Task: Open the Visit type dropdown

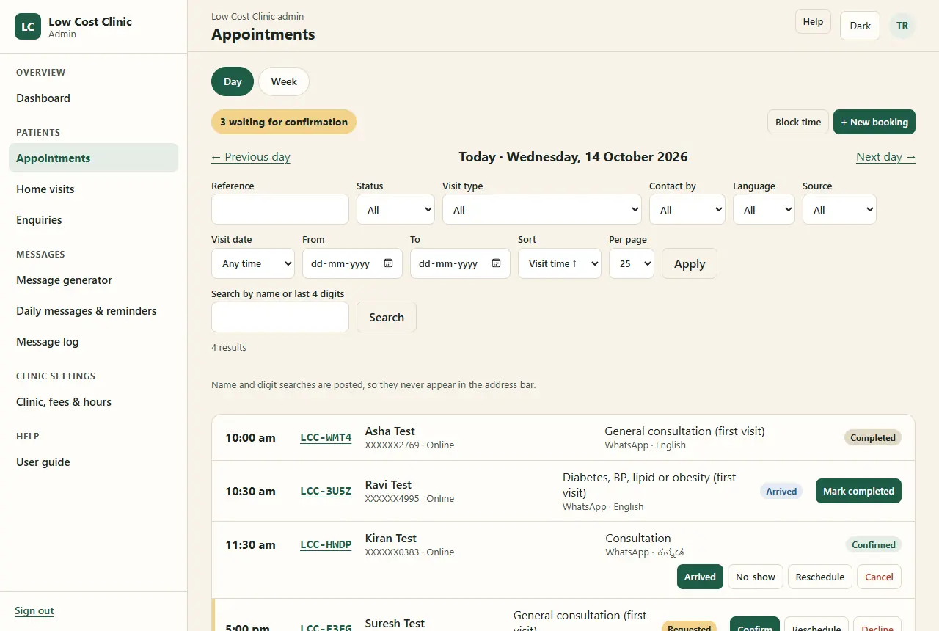Action: point(542,209)
